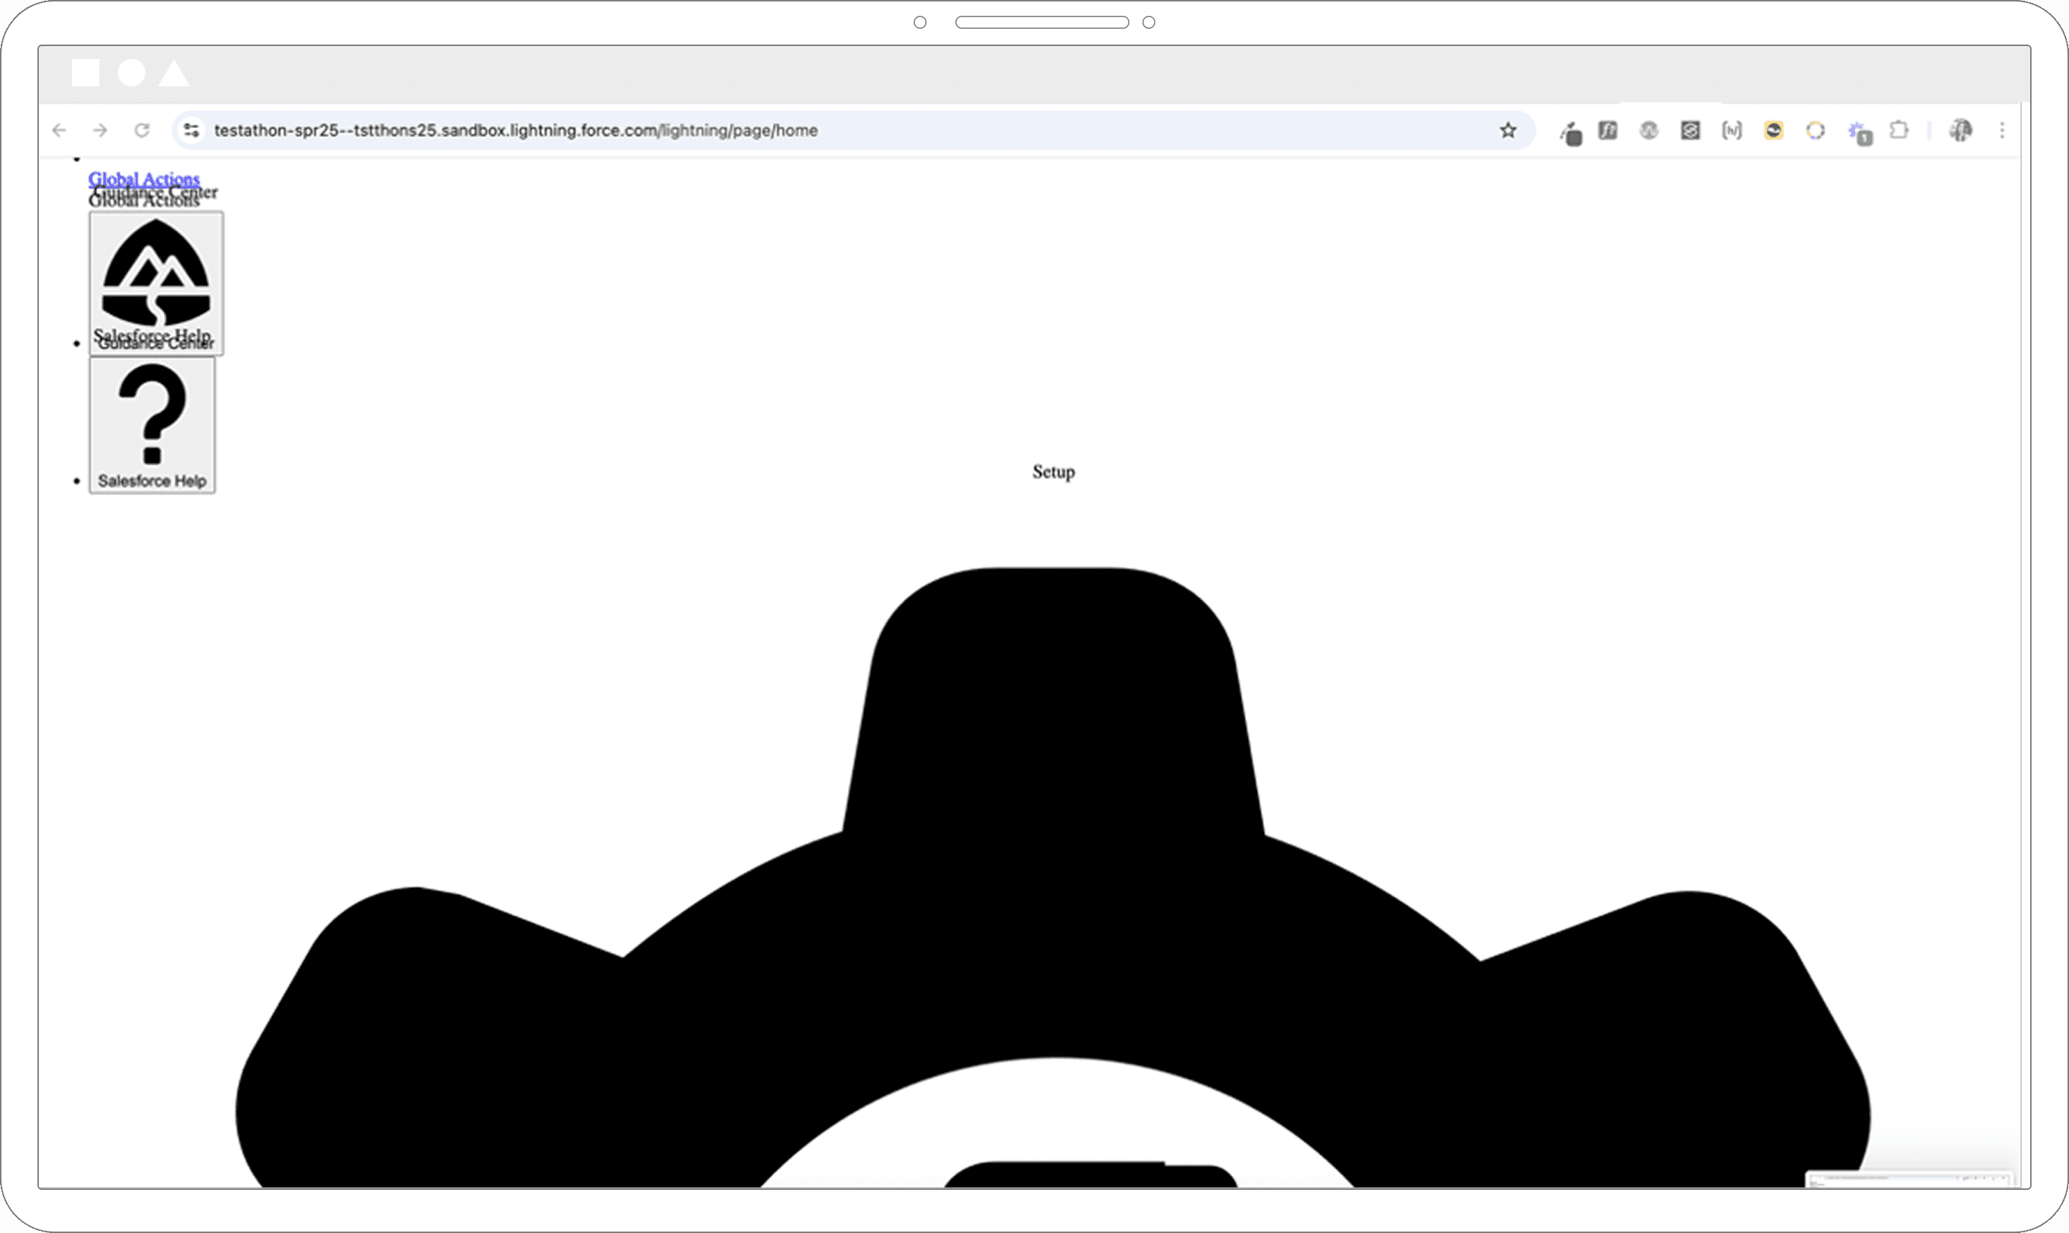Follow the Global Actions link
2069x1233 pixels.
[144, 178]
